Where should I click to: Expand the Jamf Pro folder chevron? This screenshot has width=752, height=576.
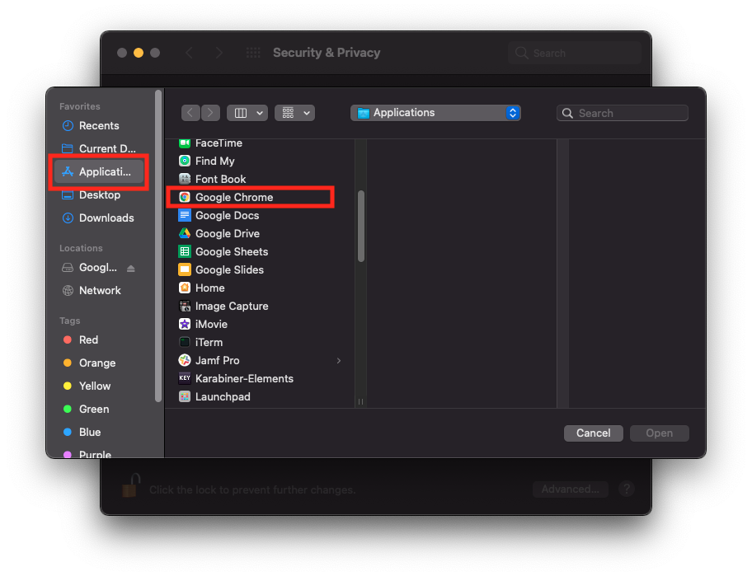point(339,360)
